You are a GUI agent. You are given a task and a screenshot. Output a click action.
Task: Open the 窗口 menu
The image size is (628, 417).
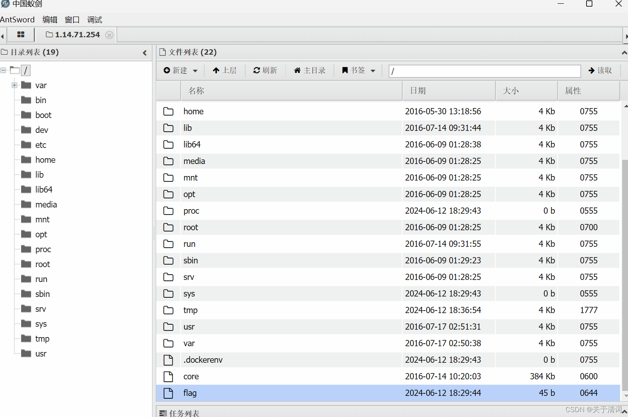(x=72, y=19)
